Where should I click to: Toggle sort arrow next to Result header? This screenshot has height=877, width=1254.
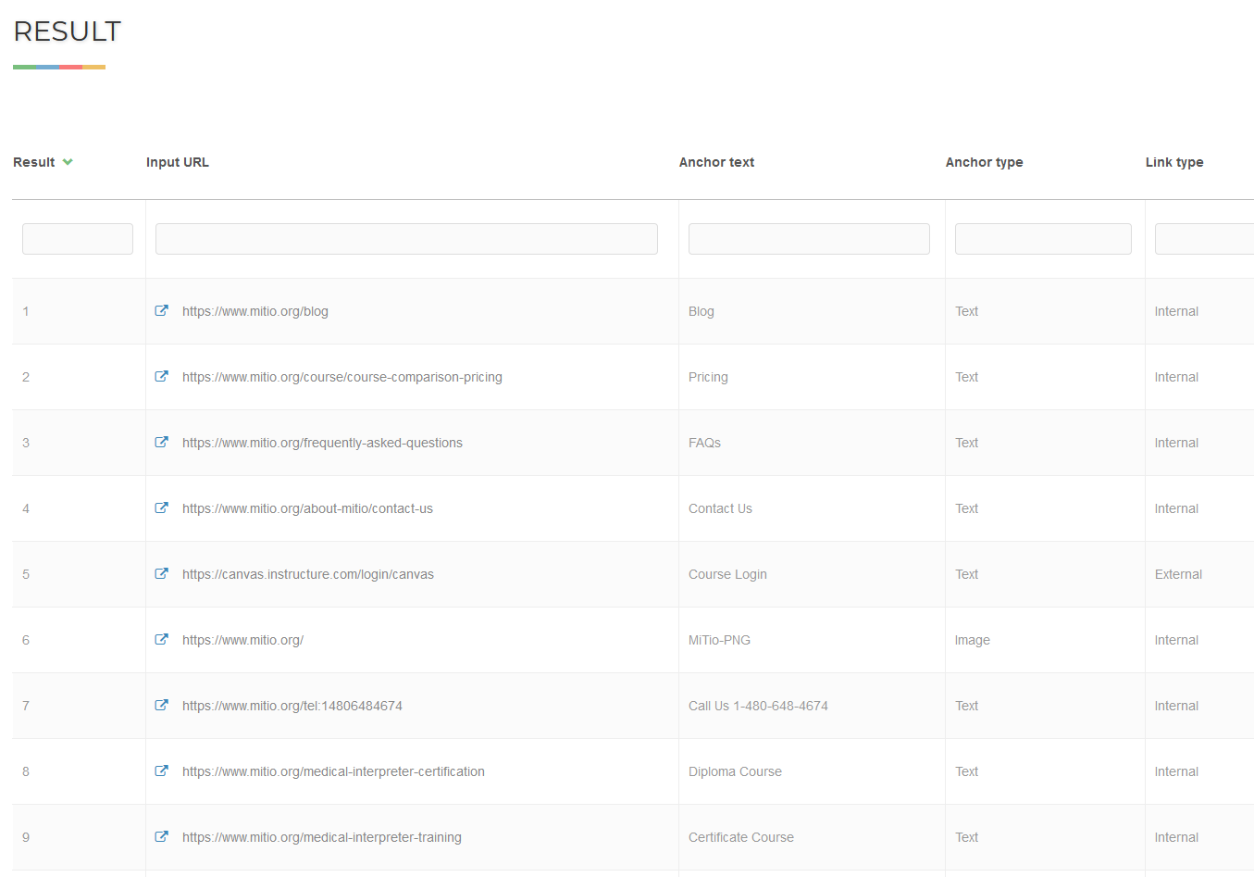(68, 162)
